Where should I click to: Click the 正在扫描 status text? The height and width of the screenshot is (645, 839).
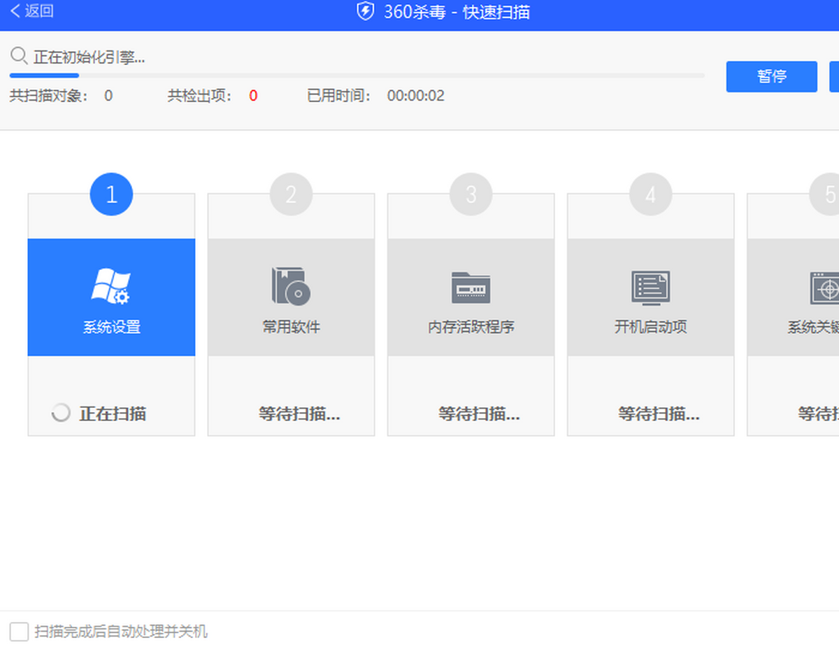(113, 413)
